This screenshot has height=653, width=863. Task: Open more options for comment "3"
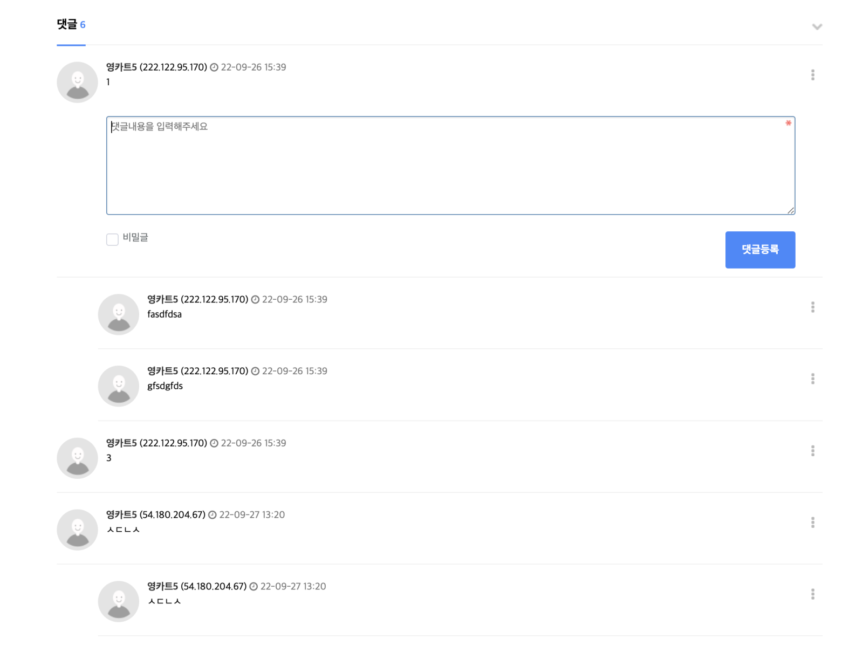[812, 451]
